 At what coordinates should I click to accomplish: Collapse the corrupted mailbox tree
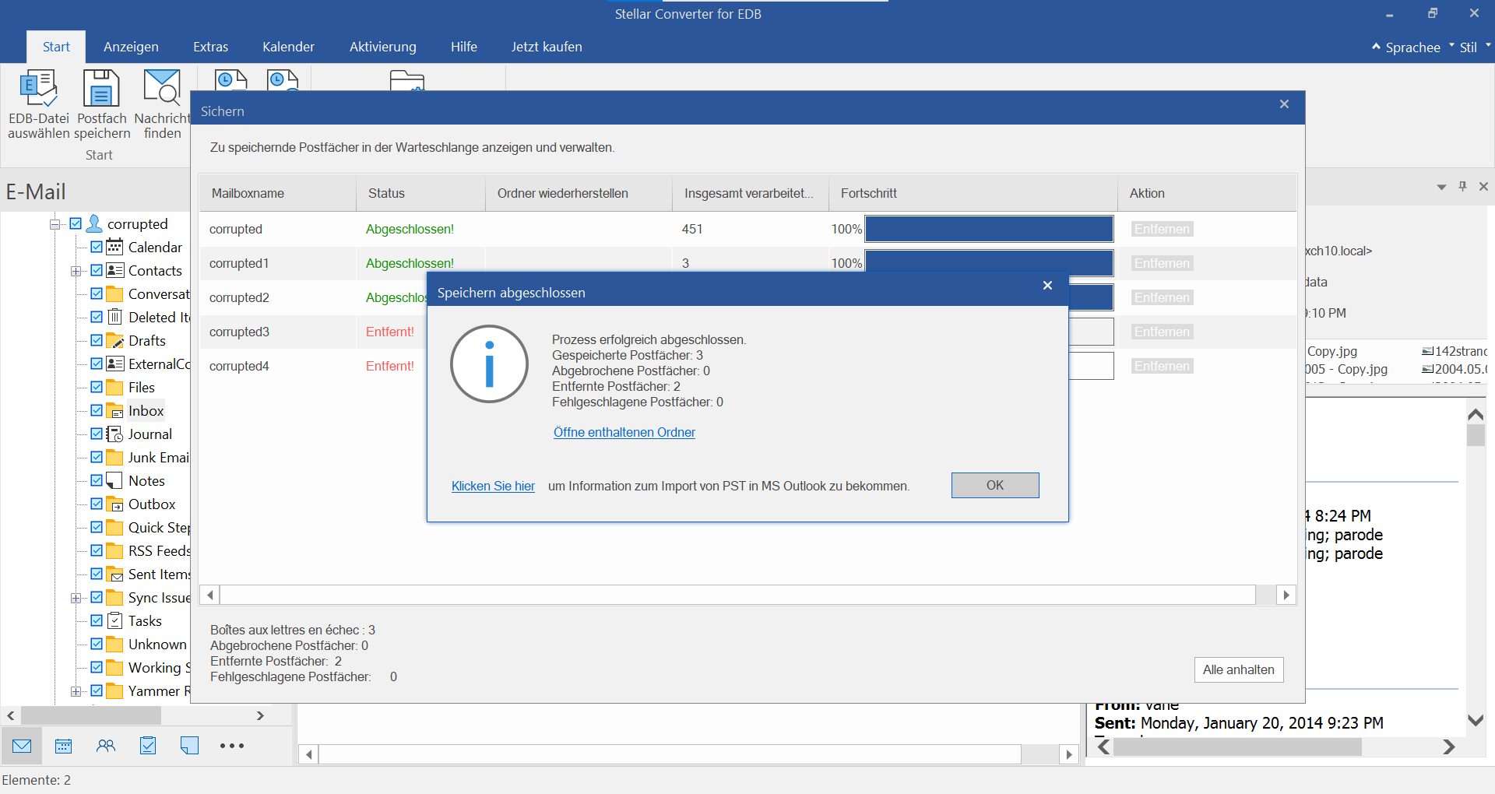click(53, 223)
